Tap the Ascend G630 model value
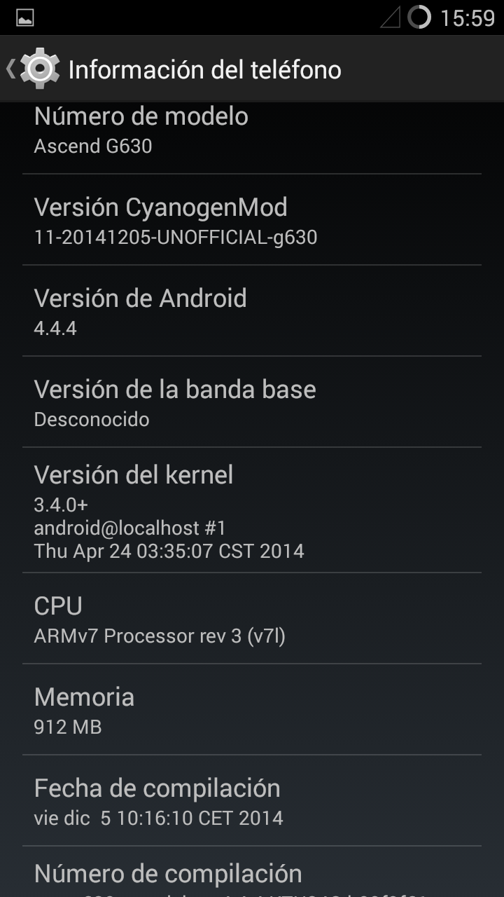This screenshot has width=504, height=897. (93, 146)
